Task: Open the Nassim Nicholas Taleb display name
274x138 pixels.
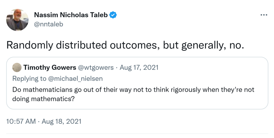Action: pos(71,15)
